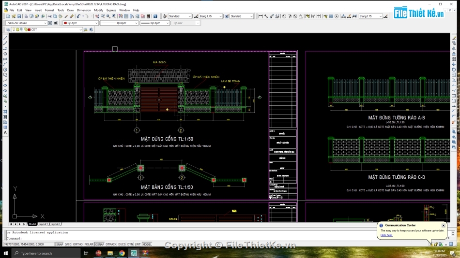Viewport: 460px width, 258px height.
Task: Click the Help question mark icon
Action: pos(155,16)
